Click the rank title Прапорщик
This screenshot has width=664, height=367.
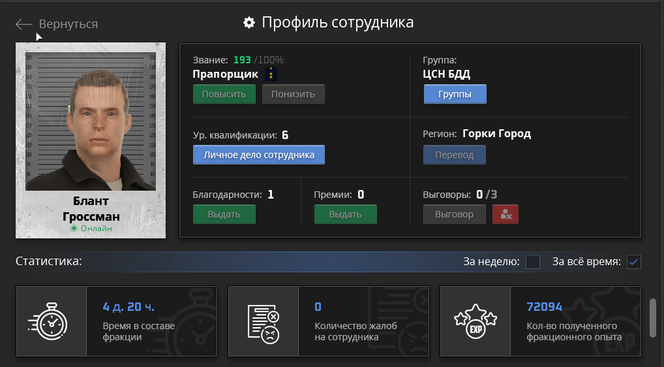pyautogui.click(x=225, y=74)
